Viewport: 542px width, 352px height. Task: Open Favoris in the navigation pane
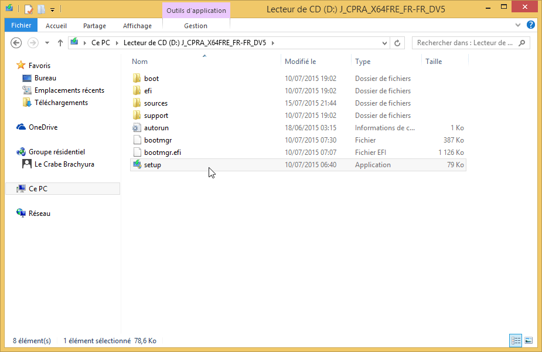pyautogui.click(x=39, y=66)
